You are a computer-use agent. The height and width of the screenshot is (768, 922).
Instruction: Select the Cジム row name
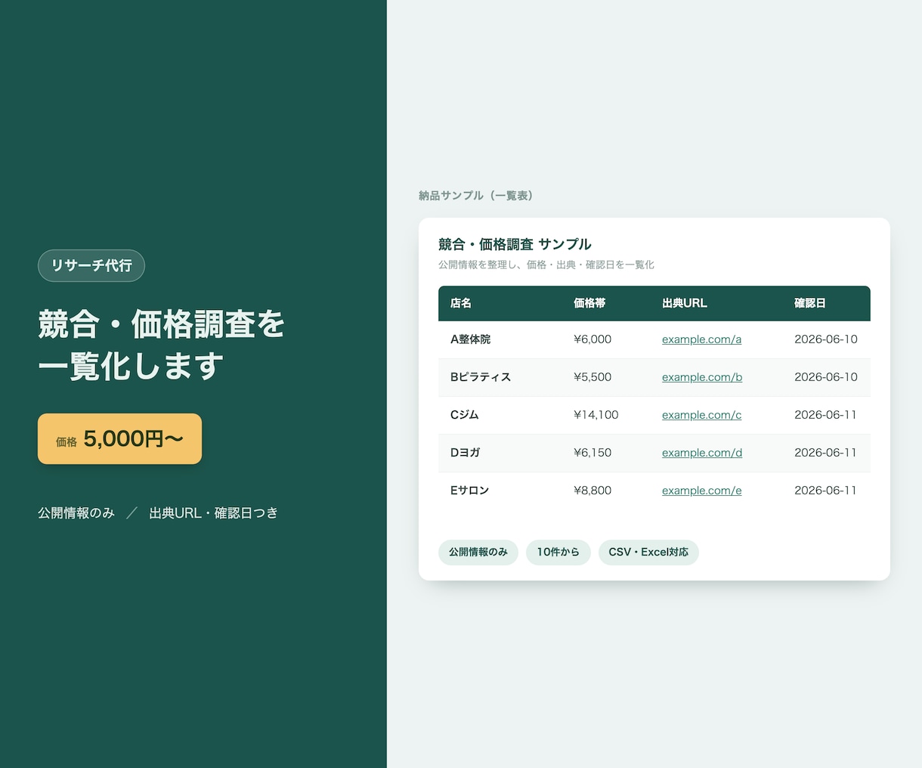[x=465, y=415]
